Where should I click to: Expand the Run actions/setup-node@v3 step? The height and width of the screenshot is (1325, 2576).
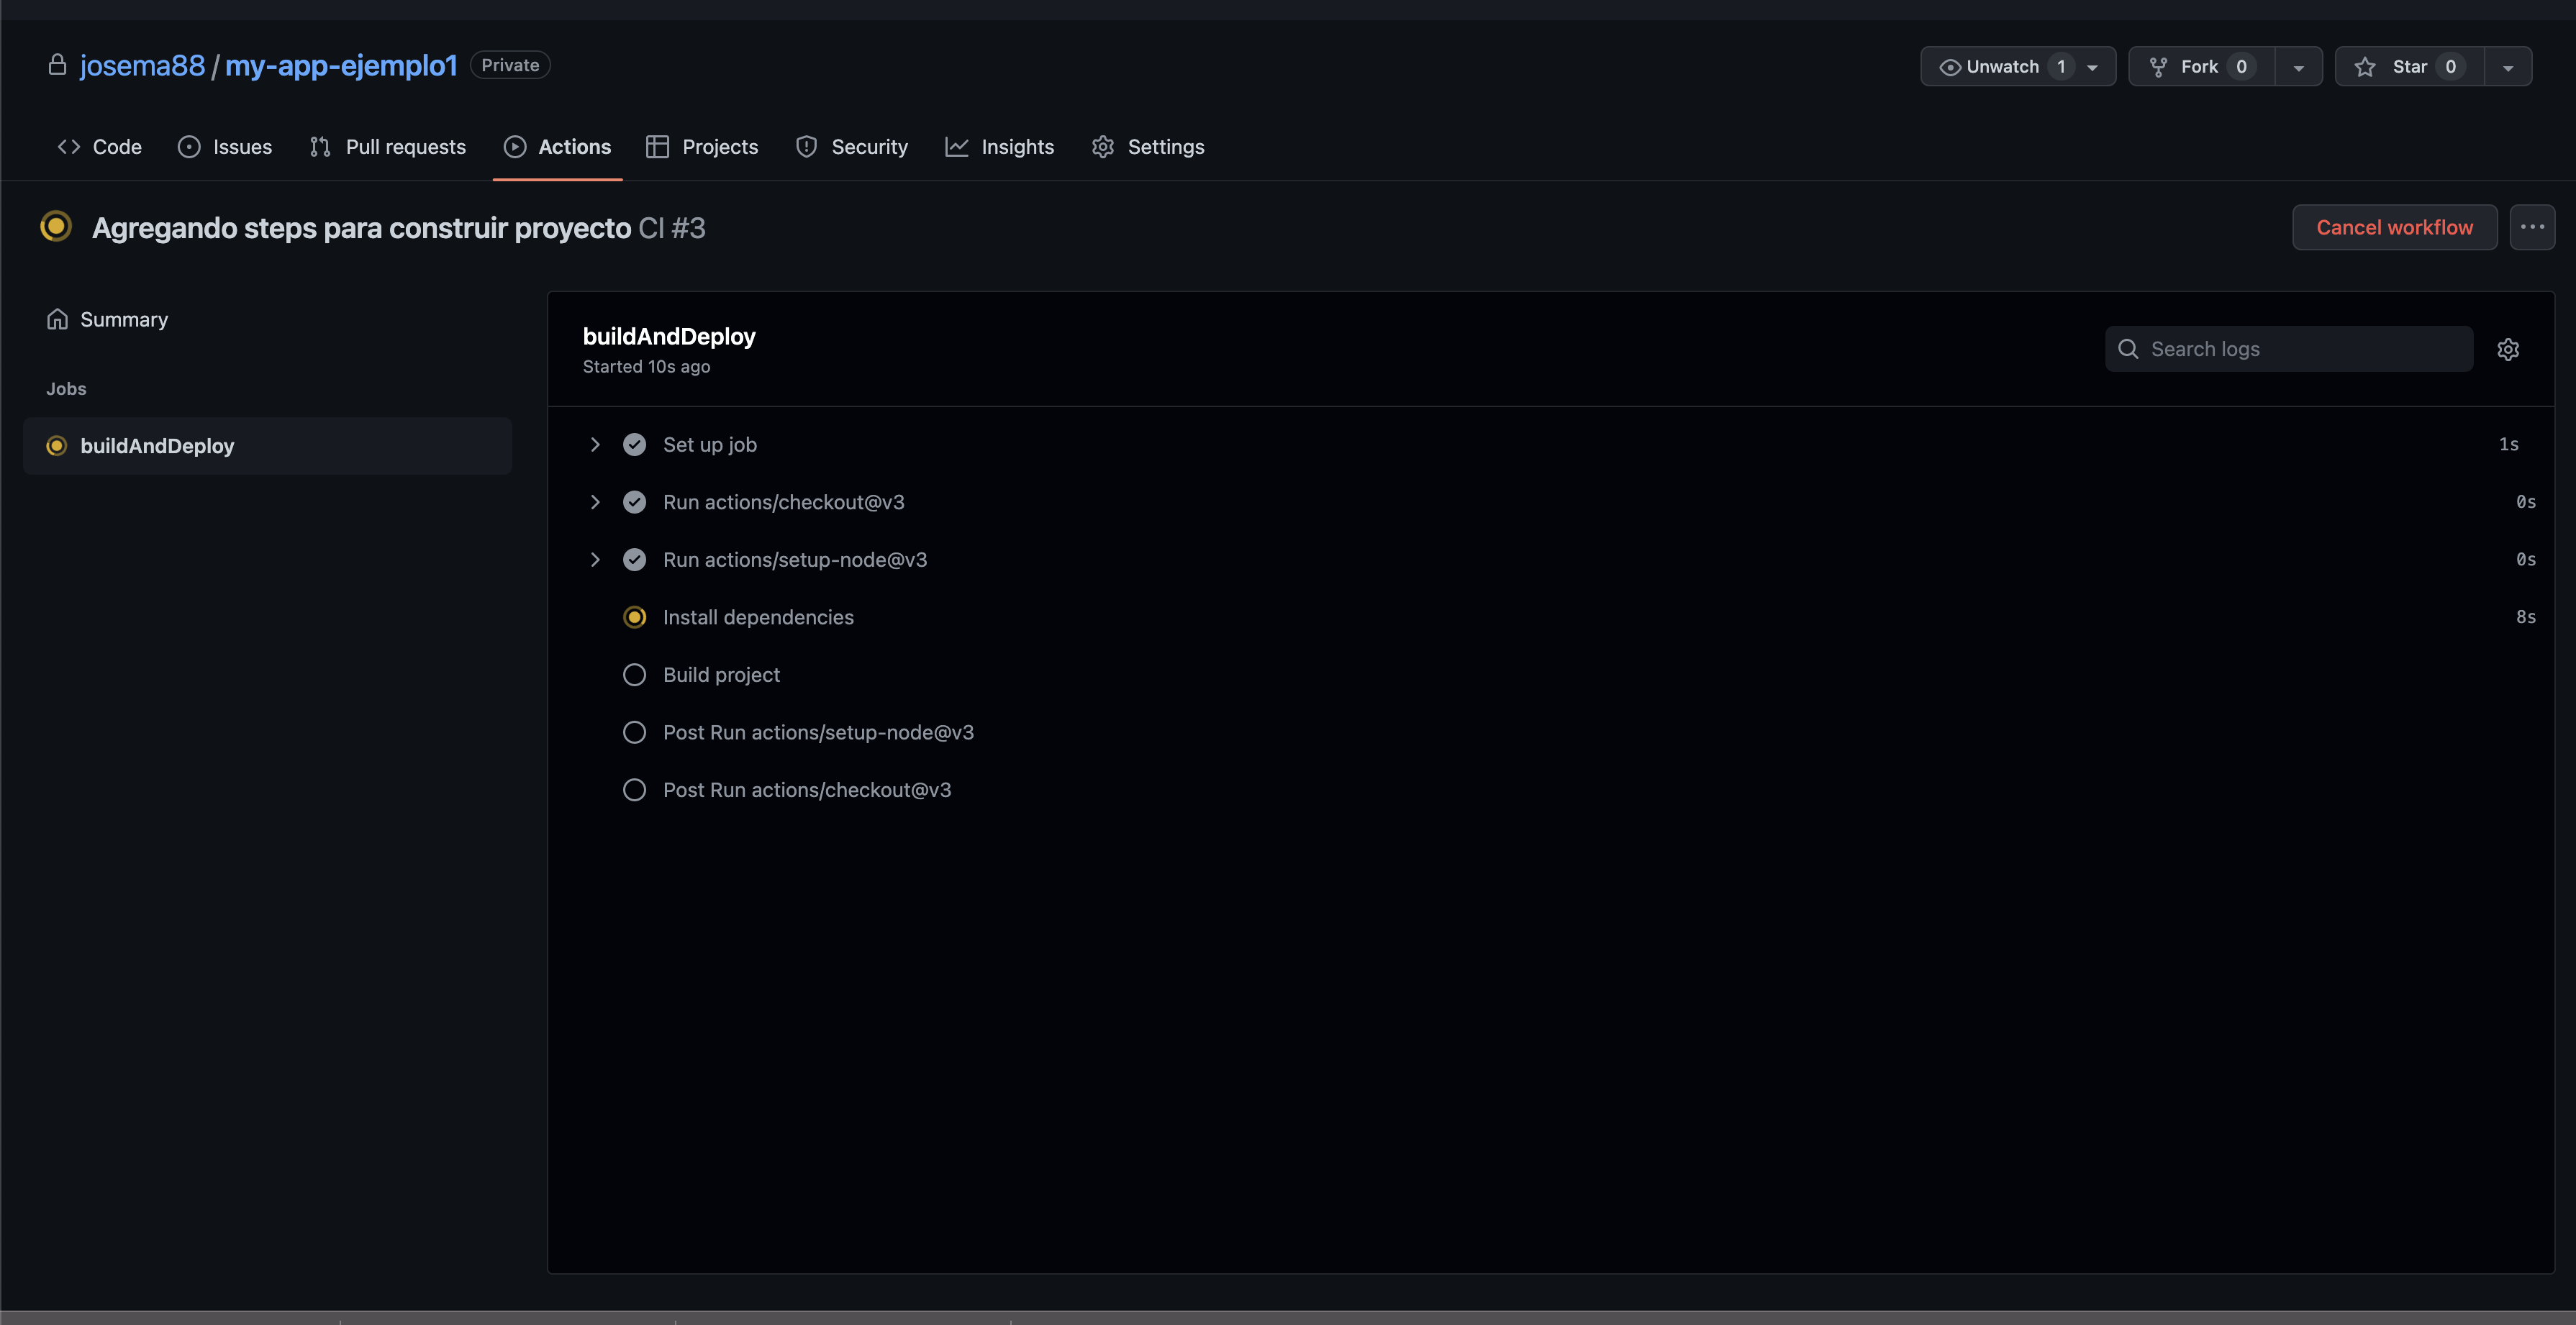coord(595,559)
